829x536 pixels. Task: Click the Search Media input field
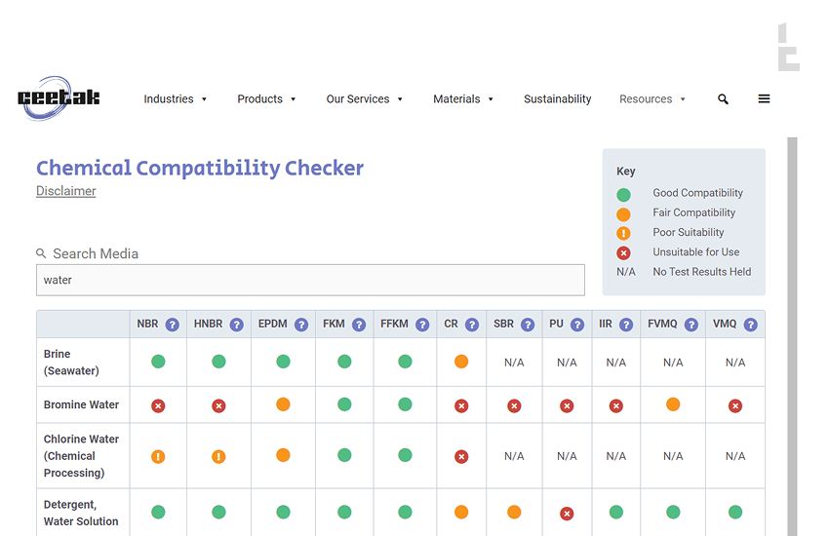(x=310, y=280)
